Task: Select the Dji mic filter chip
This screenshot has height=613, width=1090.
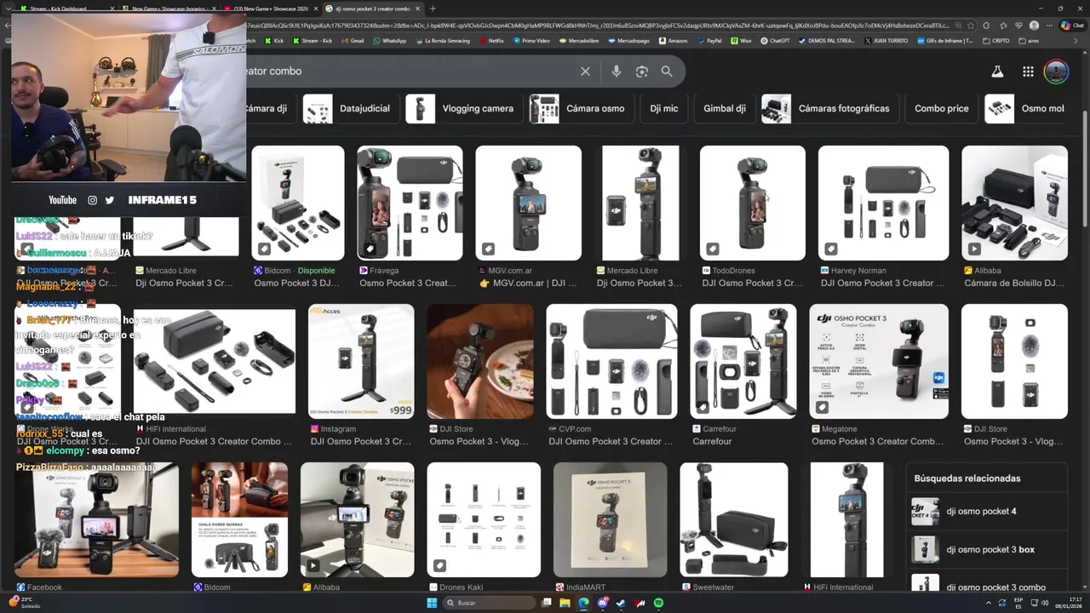Action: pos(663,109)
